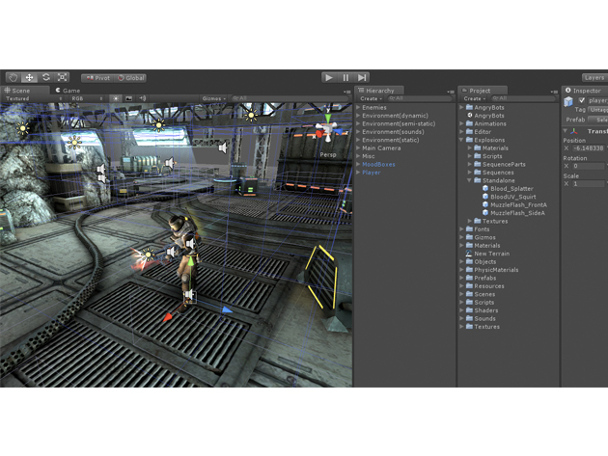
Task: Click the scene orientation gizmo
Action: pyautogui.click(x=328, y=128)
